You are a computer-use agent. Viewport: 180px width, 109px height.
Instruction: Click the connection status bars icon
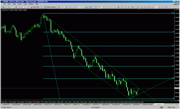tap(162, 107)
